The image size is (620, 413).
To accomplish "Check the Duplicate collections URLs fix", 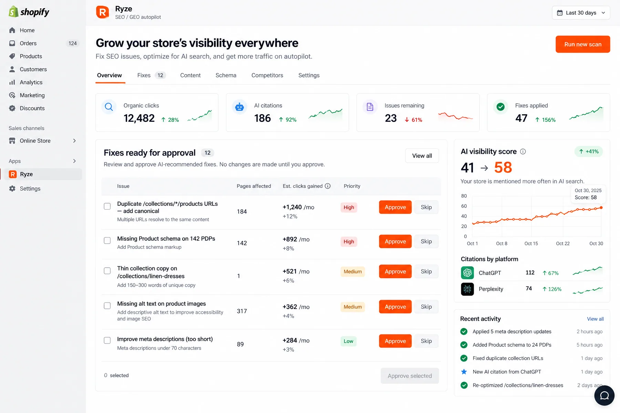I will (x=107, y=206).
